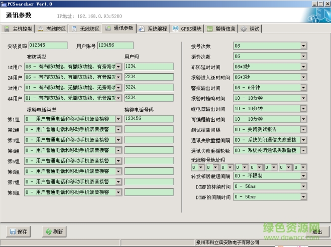331x247 pixels.
Task: Open the 测试报告间隔 dropdown
Action: pyautogui.click(x=303, y=130)
